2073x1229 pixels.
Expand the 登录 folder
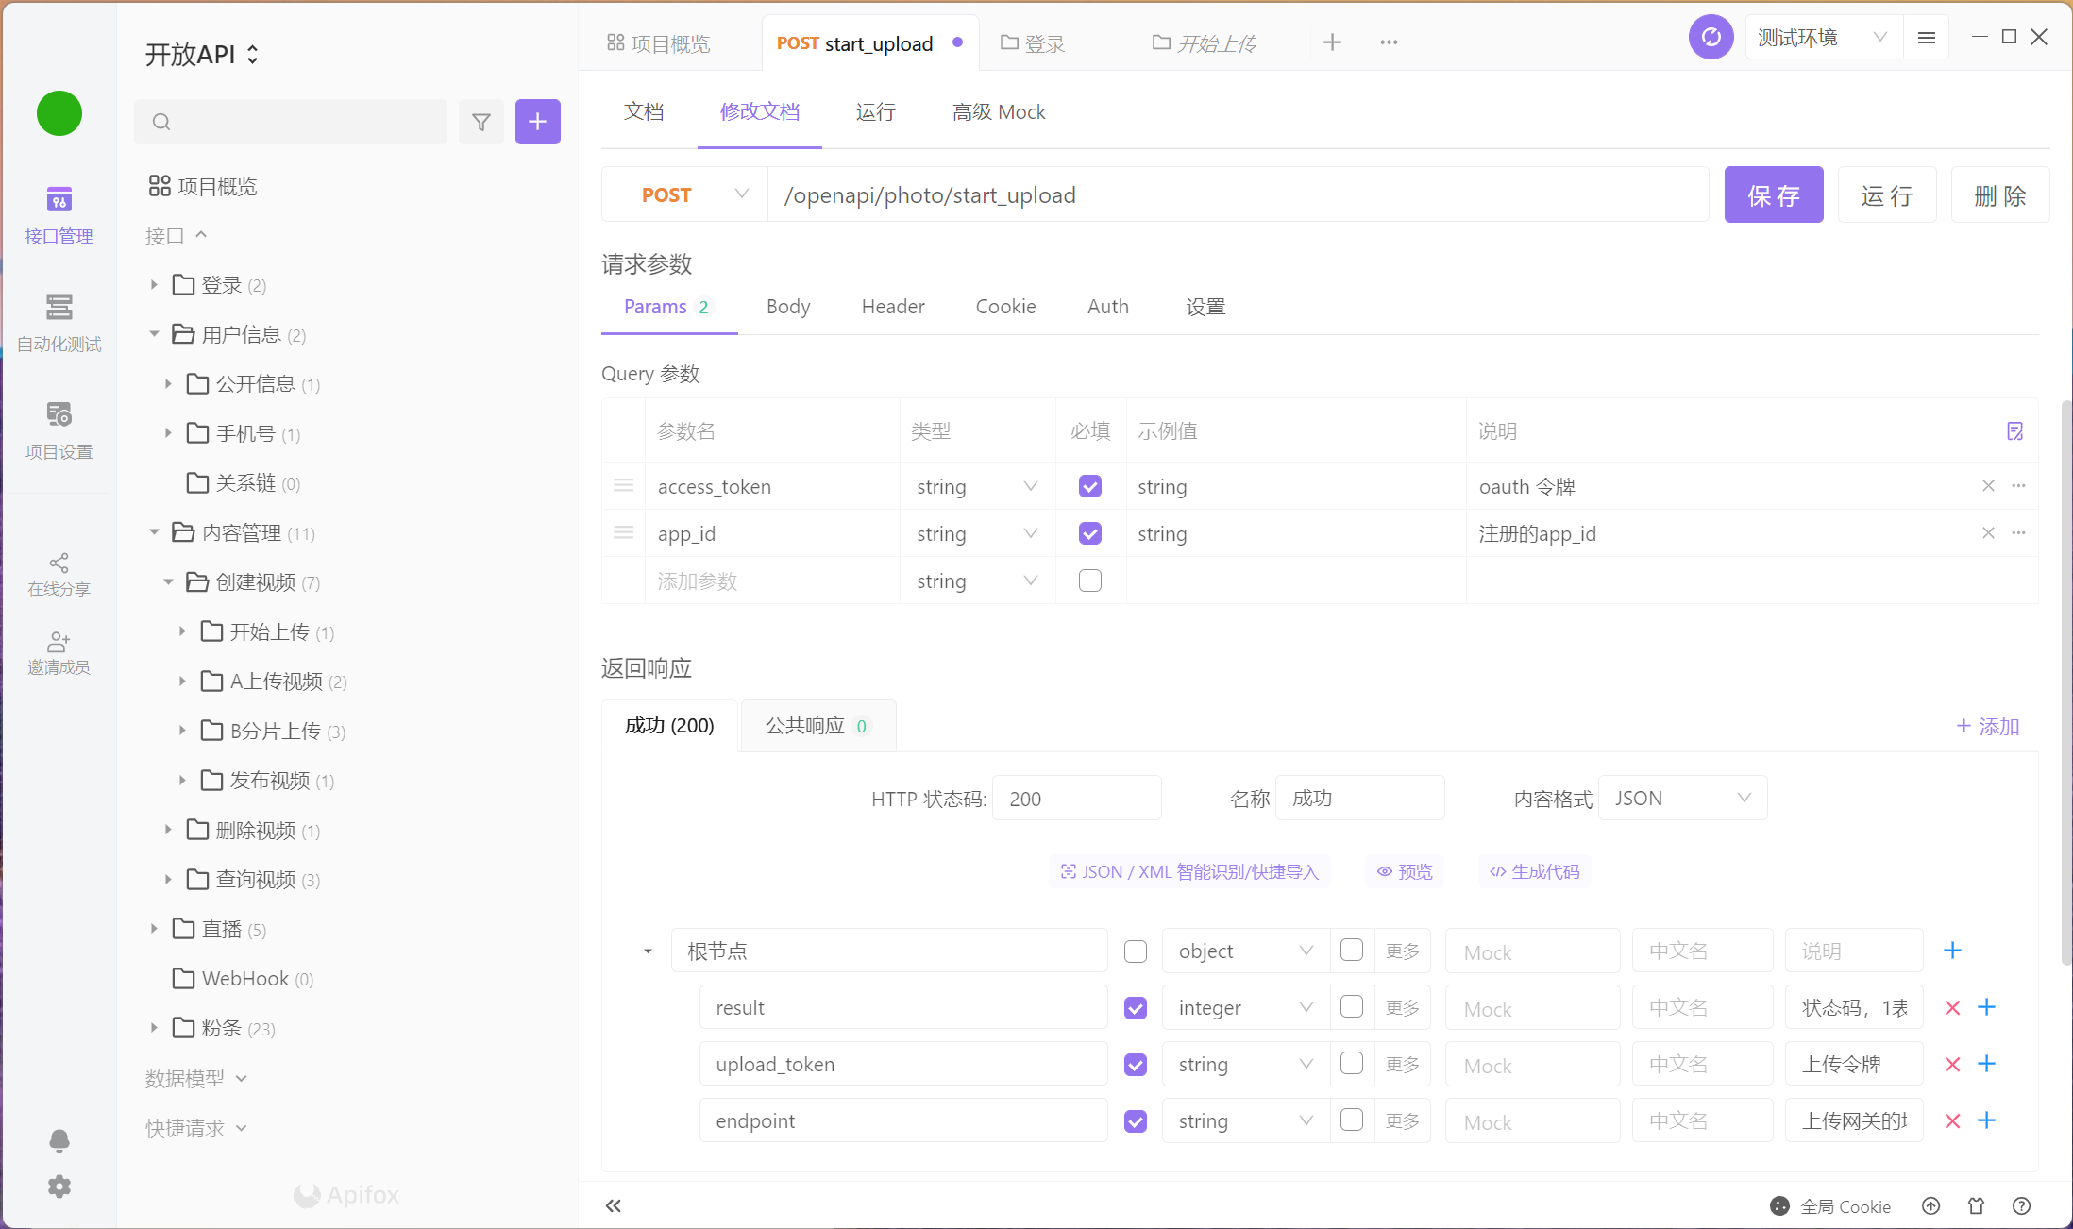pyautogui.click(x=154, y=284)
